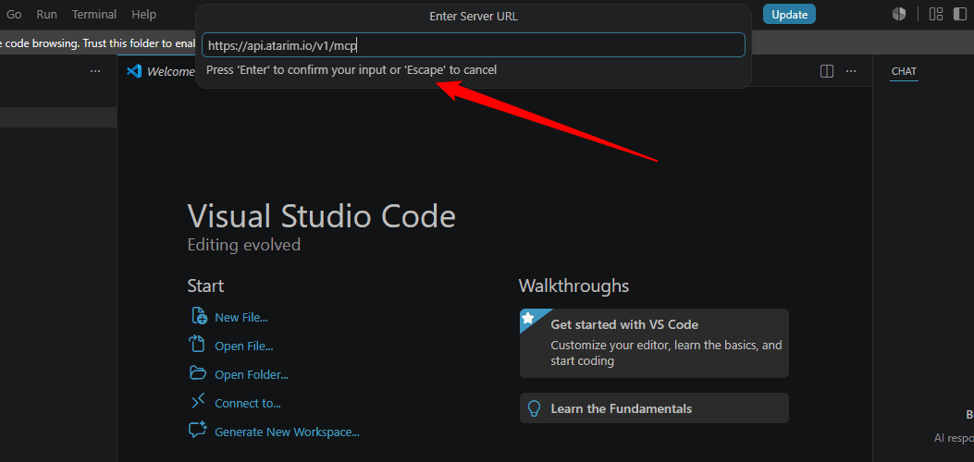Open sidebar more actions ellipsis
The image size is (974, 462).
(x=95, y=71)
